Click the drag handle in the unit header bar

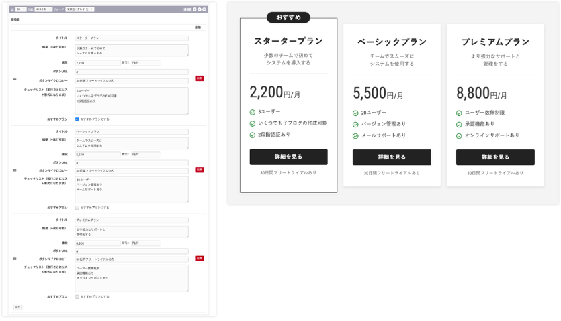(12, 9)
